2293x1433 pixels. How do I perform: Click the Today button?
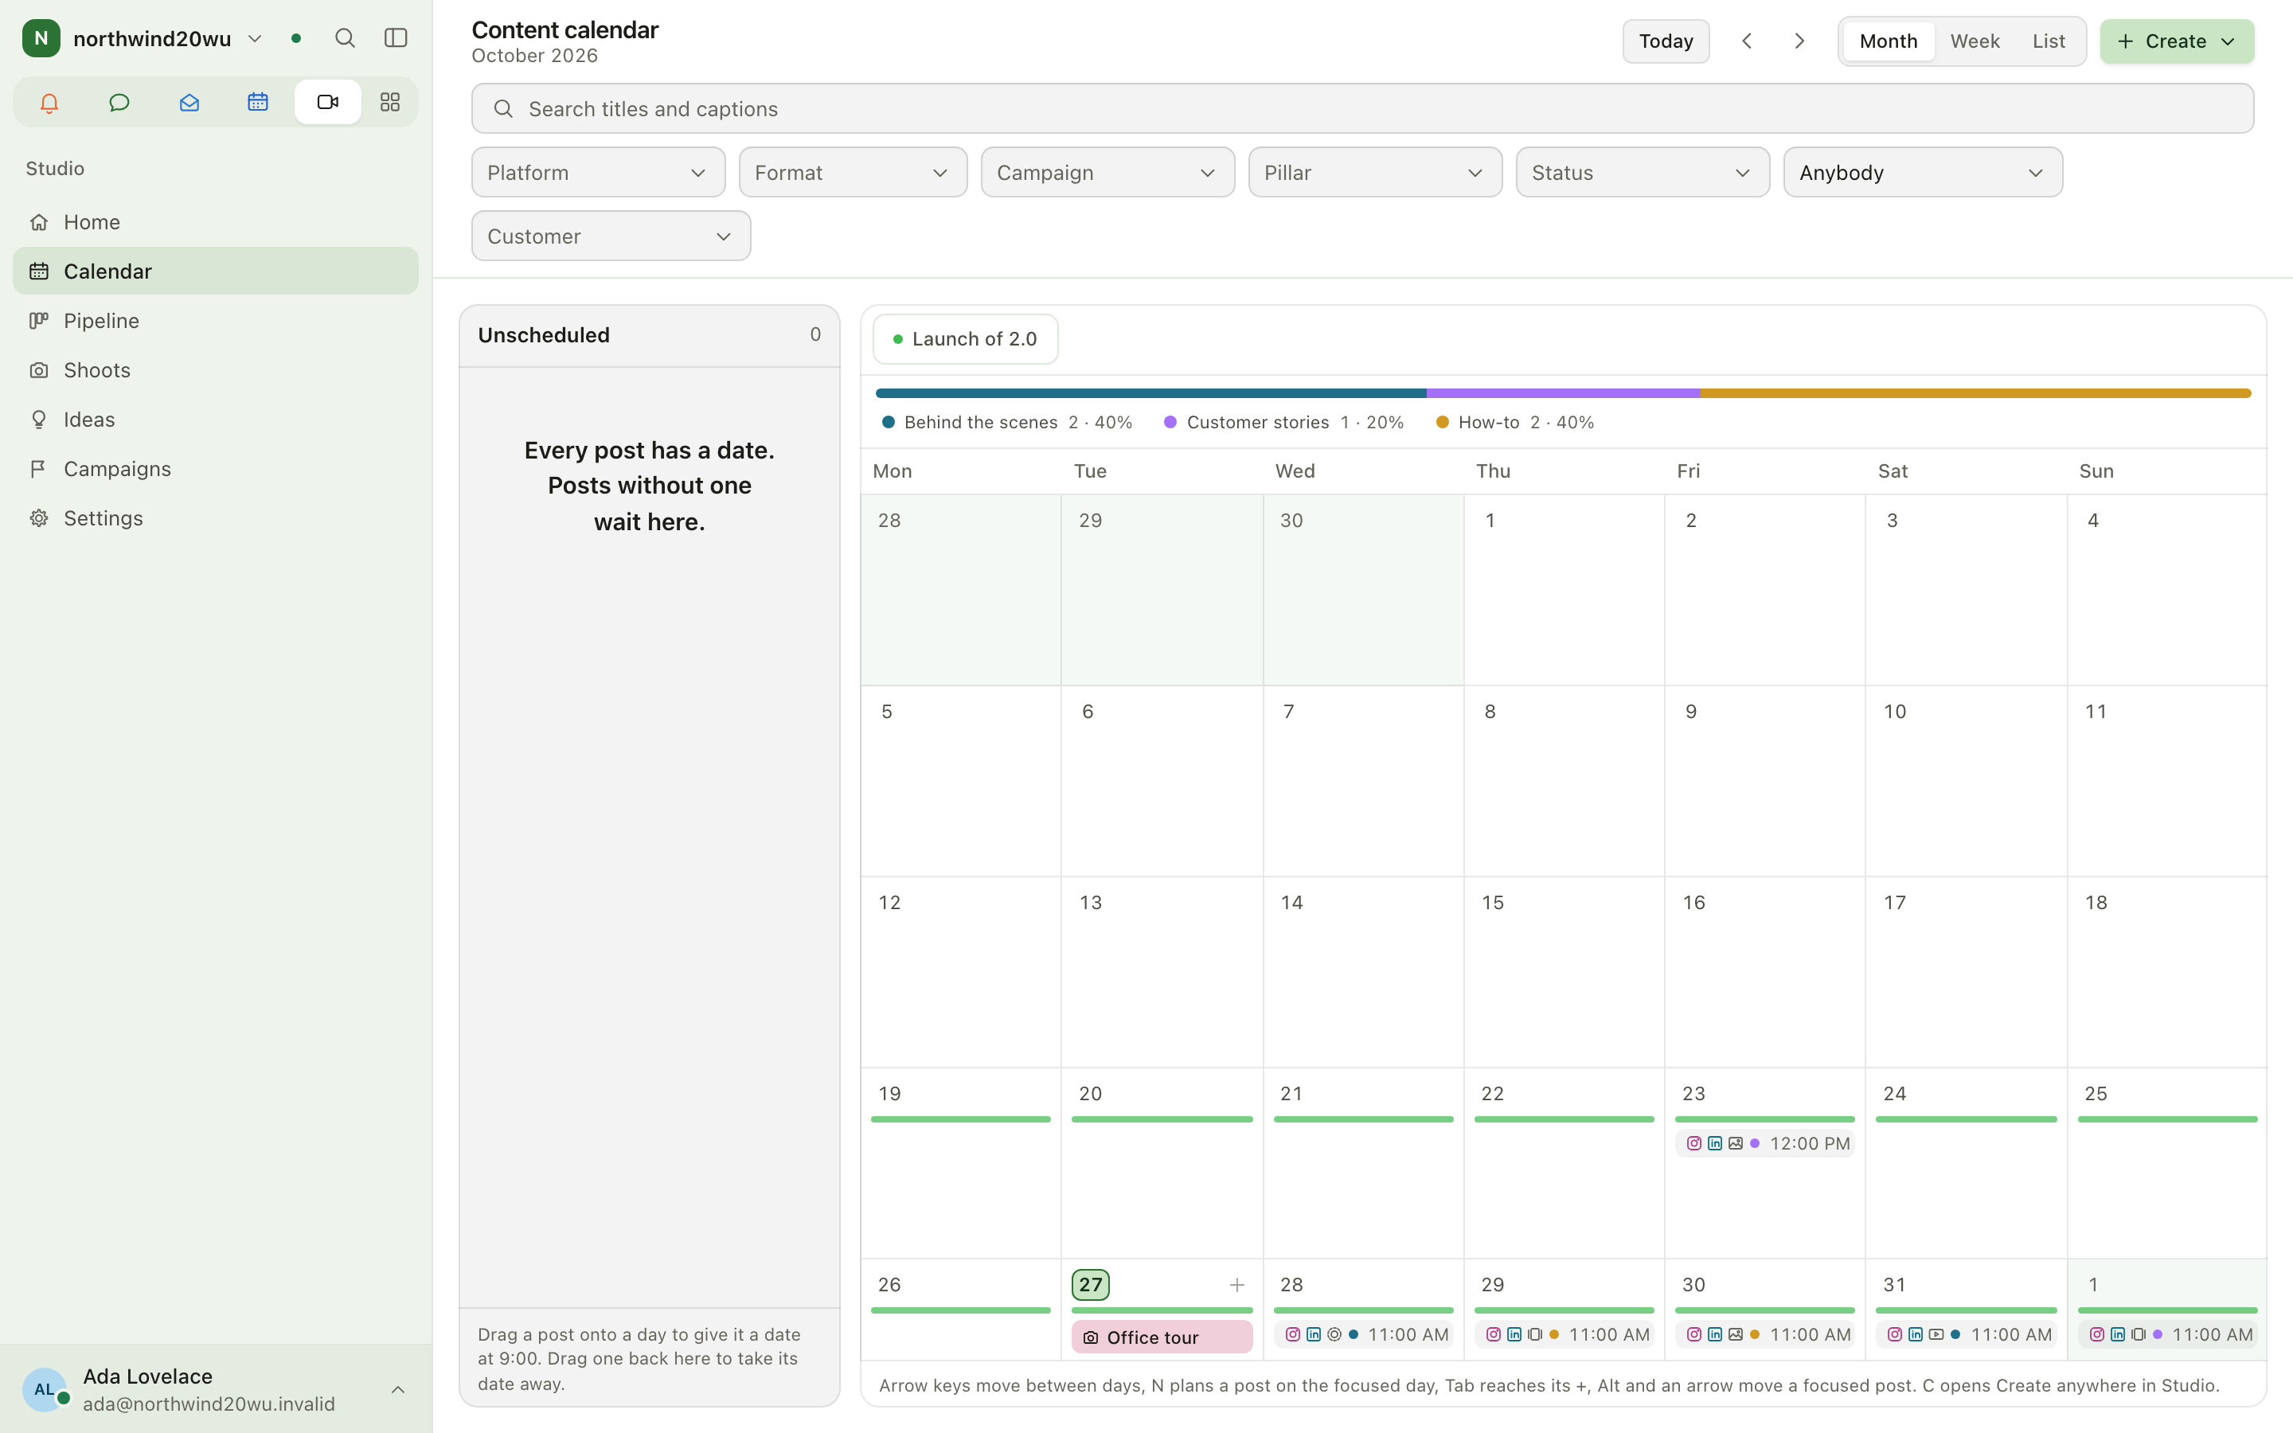(1666, 41)
